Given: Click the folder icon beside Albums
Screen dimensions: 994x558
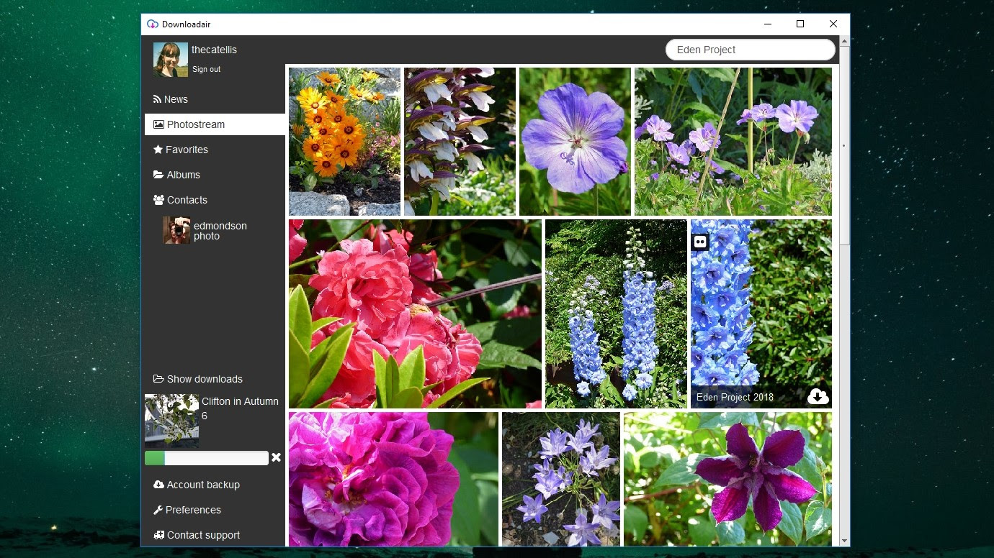Looking at the screenshot, I should (158, 175).
